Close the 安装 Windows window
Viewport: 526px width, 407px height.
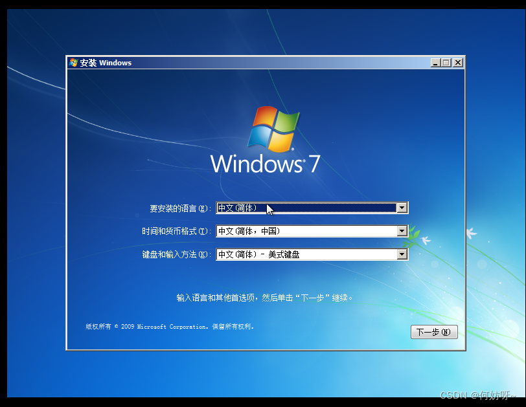coord(458,63)
